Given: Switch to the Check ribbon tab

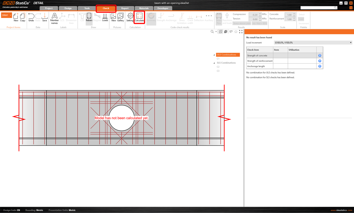Looking at the screenshot, I should 106,8.
